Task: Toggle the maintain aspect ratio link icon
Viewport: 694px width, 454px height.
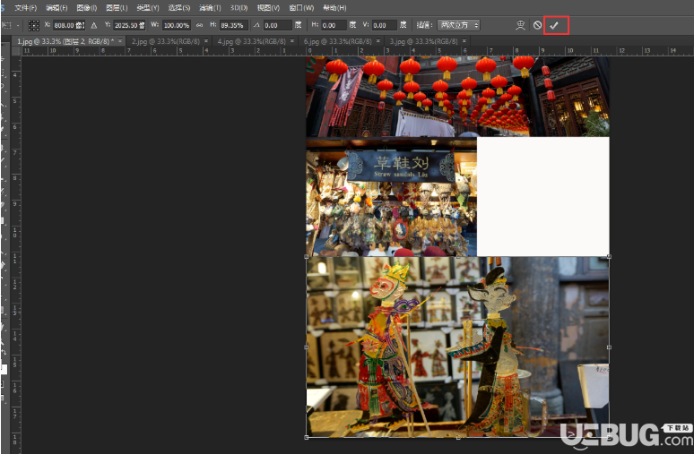Action: click(x=200, y=25)
